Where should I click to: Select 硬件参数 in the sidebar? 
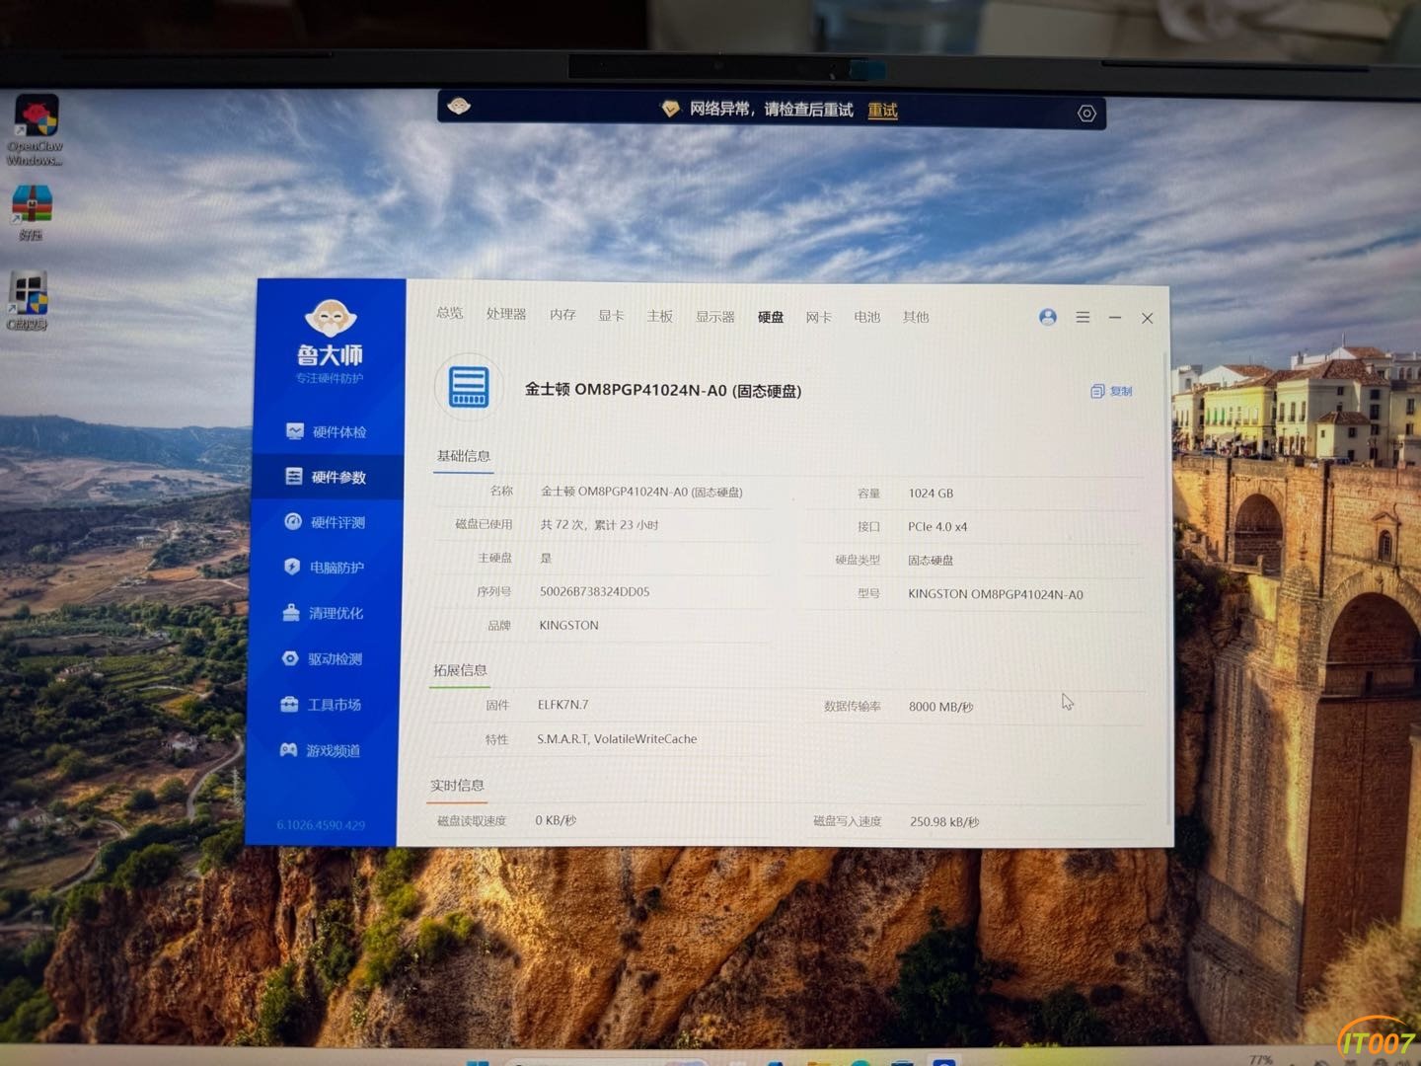[326, 477]
